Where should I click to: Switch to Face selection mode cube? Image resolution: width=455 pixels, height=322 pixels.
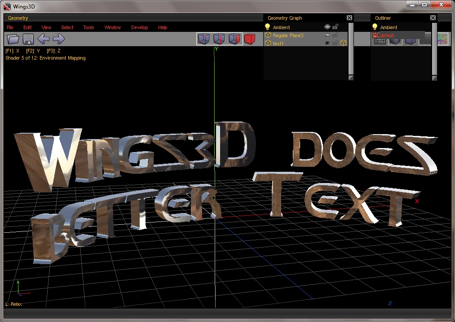click(234, 39)
